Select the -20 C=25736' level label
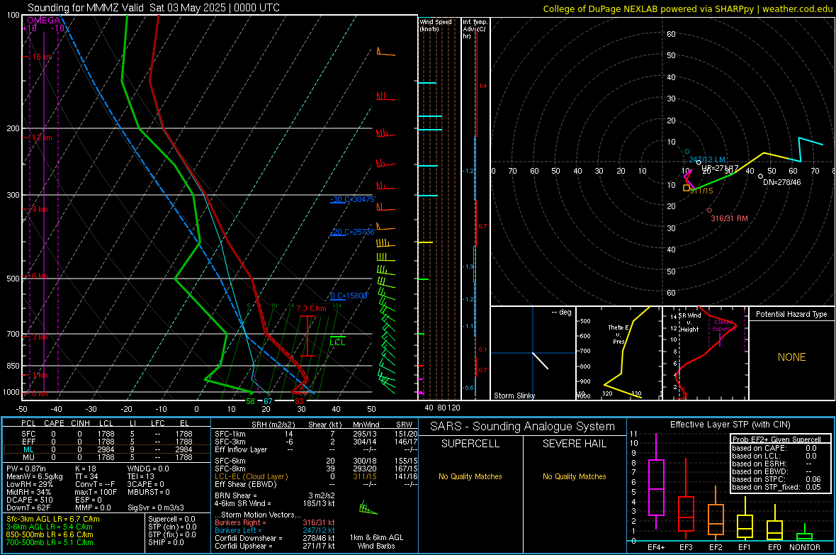 point(353,232)
